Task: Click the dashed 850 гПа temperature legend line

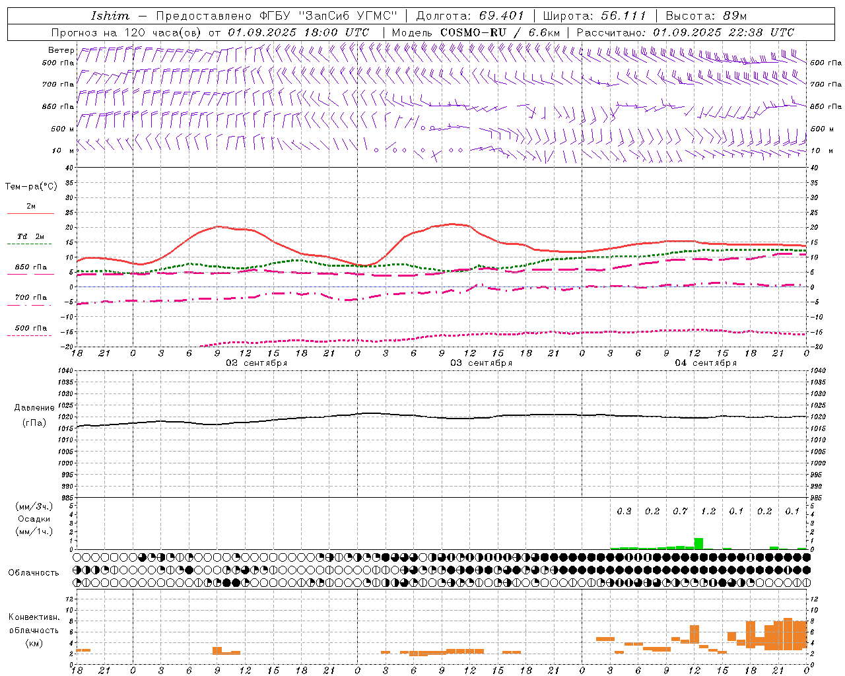Action: click(x=30, y=275)
